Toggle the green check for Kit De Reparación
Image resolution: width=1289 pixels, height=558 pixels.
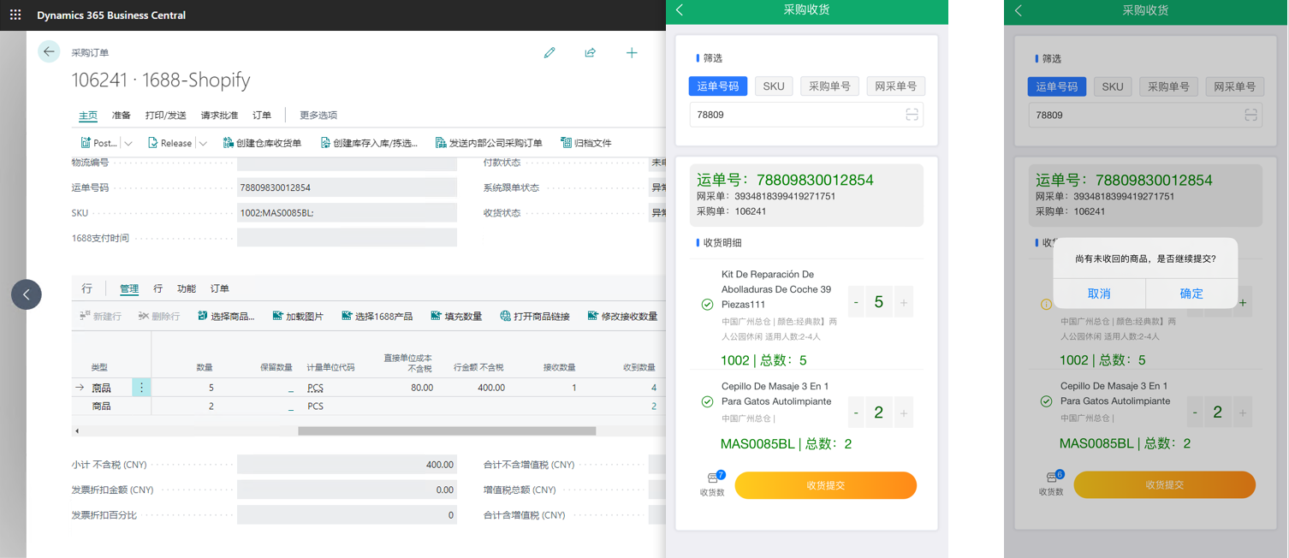pos(707,305)
